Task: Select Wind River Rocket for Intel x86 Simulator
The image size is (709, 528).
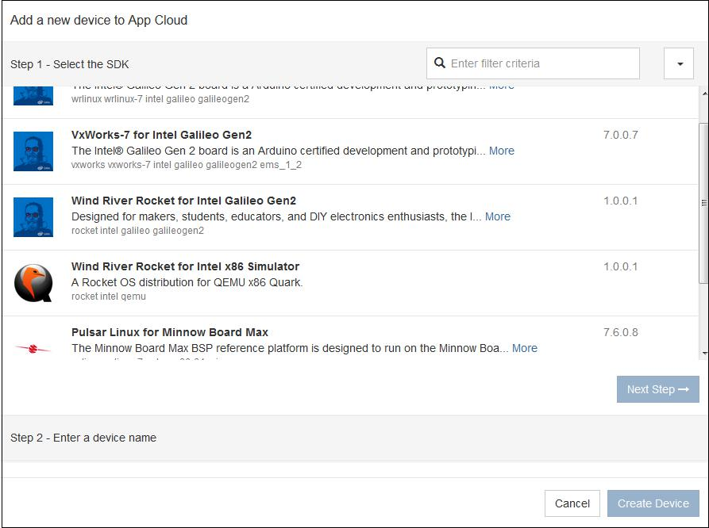Action: tap(185, 266)
